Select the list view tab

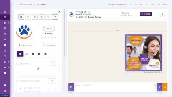27,54
